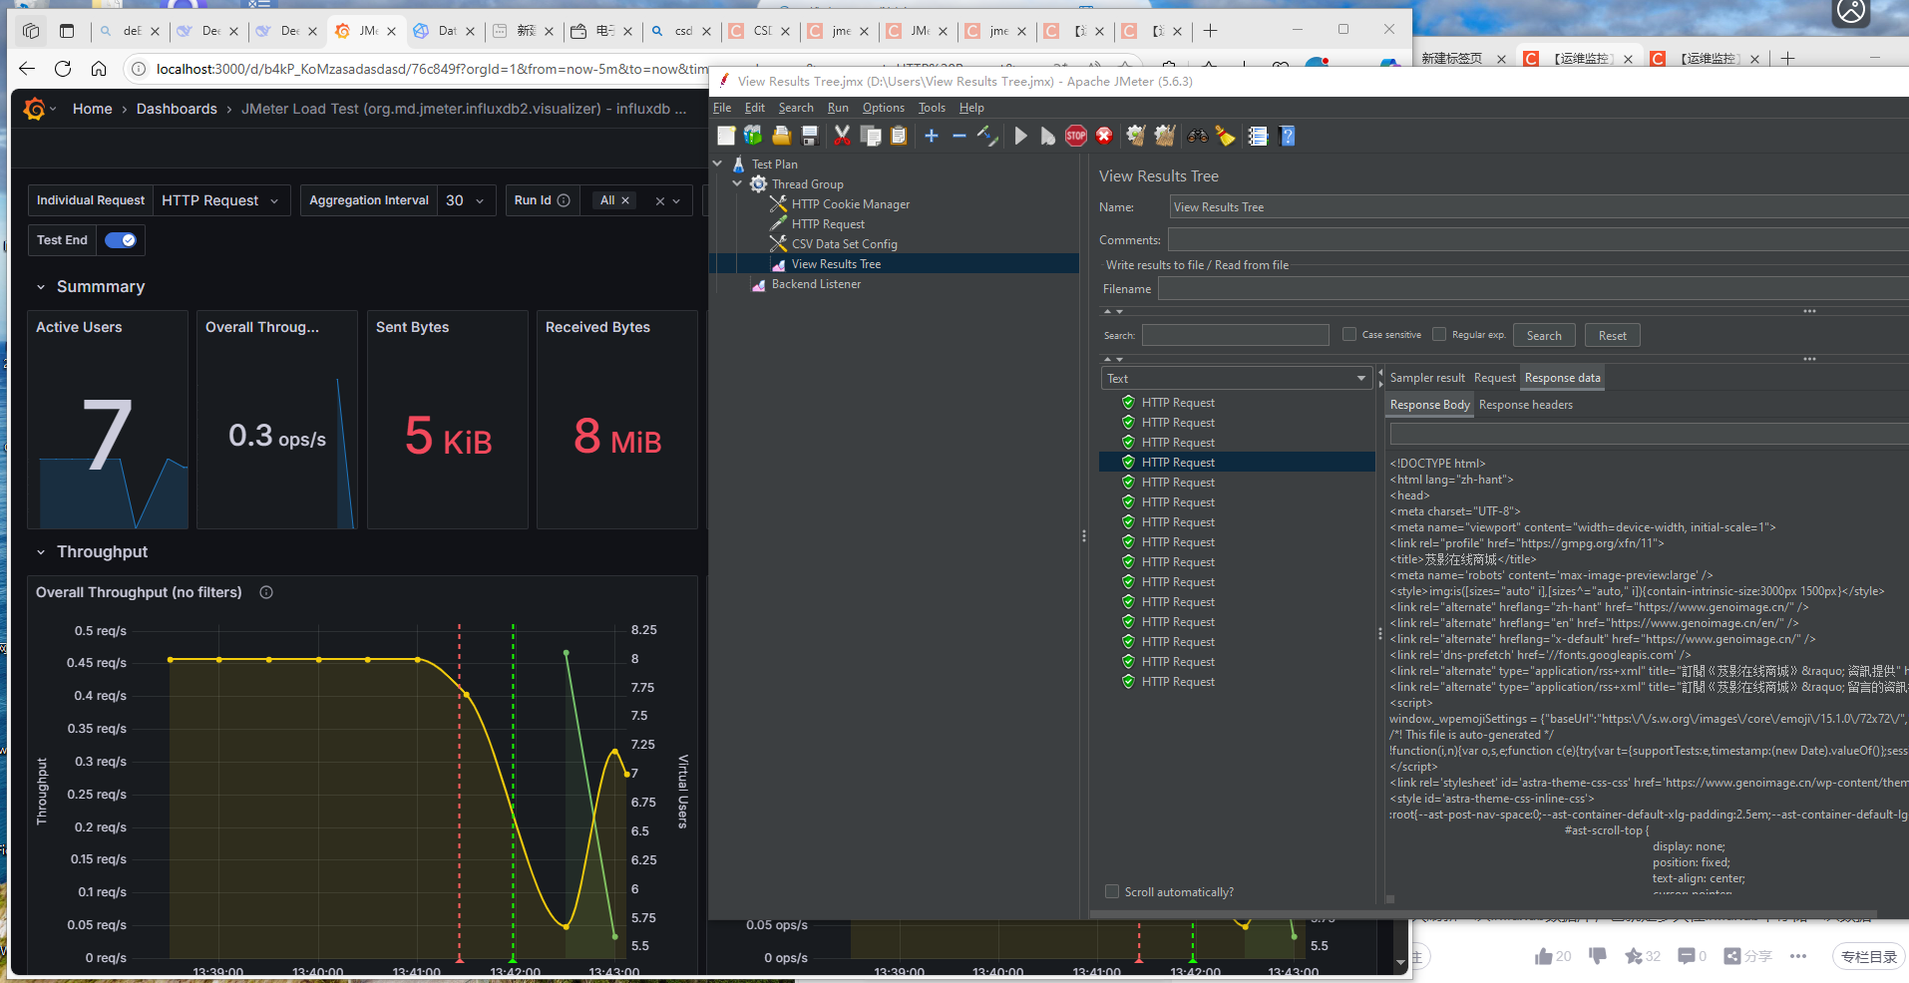Collapse the Test Plan tree node
The width and height of the screenshot is (1909, 983).
tap(718, 164)
